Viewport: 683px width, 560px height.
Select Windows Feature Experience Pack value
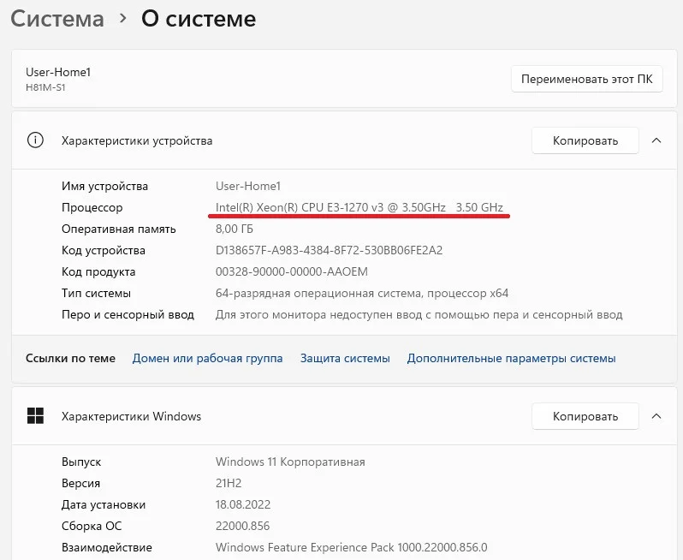coord(352,547)
